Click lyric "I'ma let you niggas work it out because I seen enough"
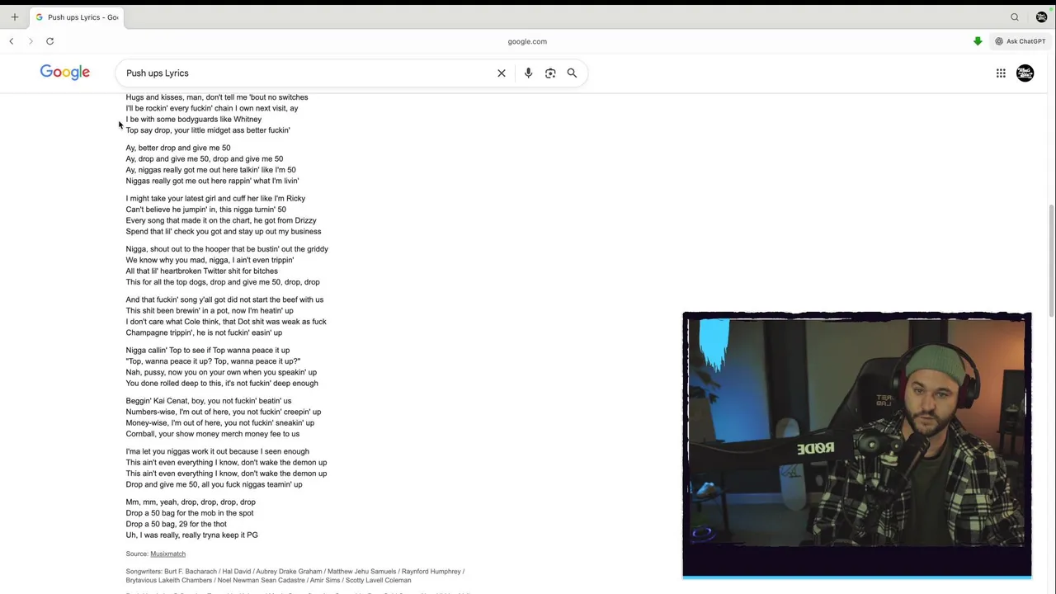Viewport: 1056px width, 594px height. point(218,451)
